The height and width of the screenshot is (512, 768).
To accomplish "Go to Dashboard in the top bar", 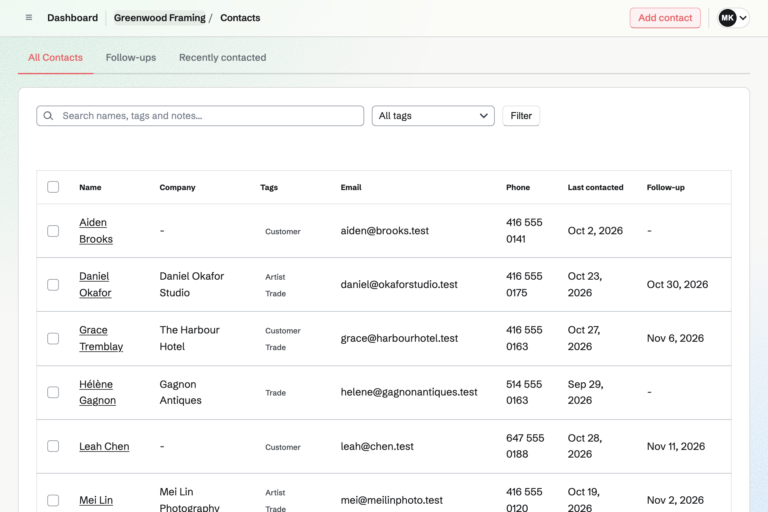I will pyautogui.click(x=73, y=18).
